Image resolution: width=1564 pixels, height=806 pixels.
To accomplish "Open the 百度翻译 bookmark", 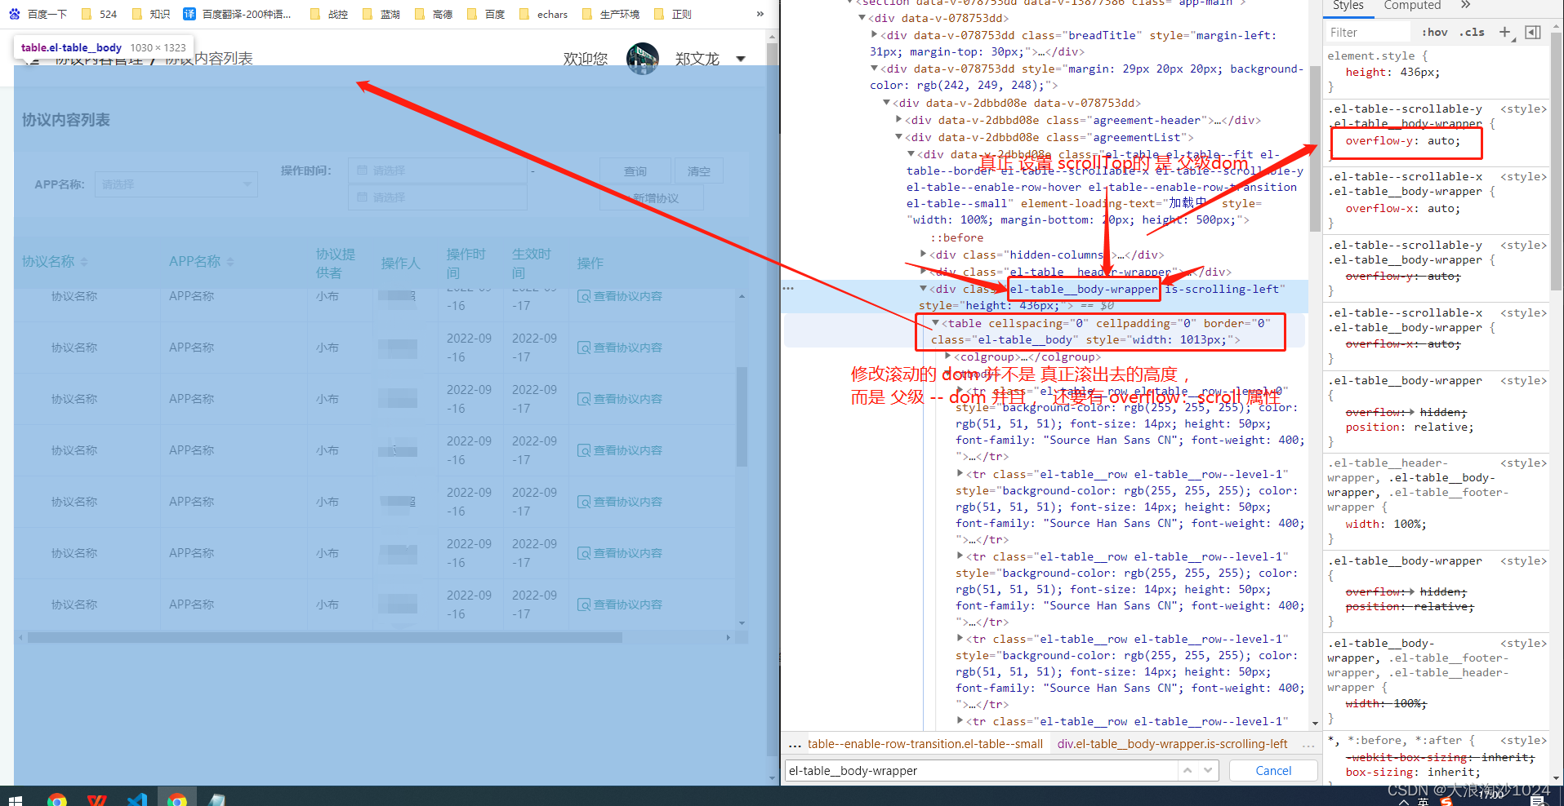I will coord(237,14).
